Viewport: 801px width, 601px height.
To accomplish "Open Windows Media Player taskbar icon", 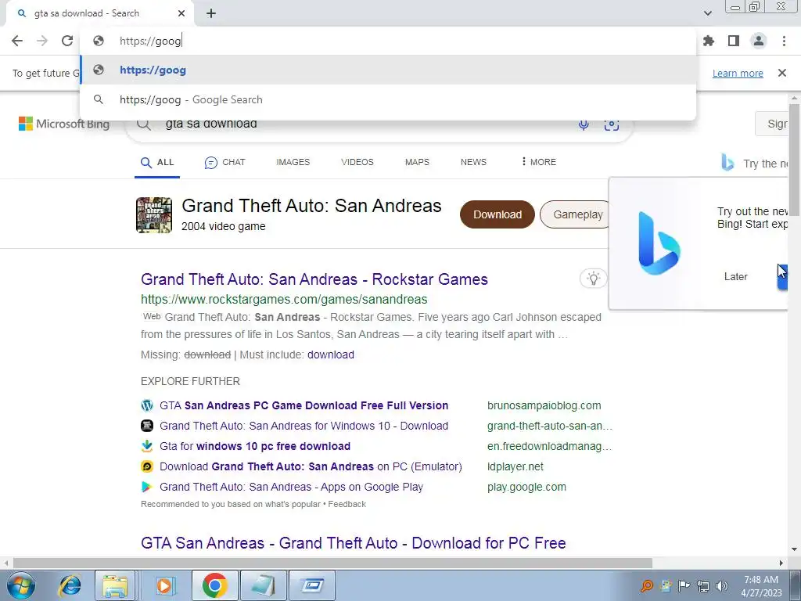I will [x=164, y=585].
